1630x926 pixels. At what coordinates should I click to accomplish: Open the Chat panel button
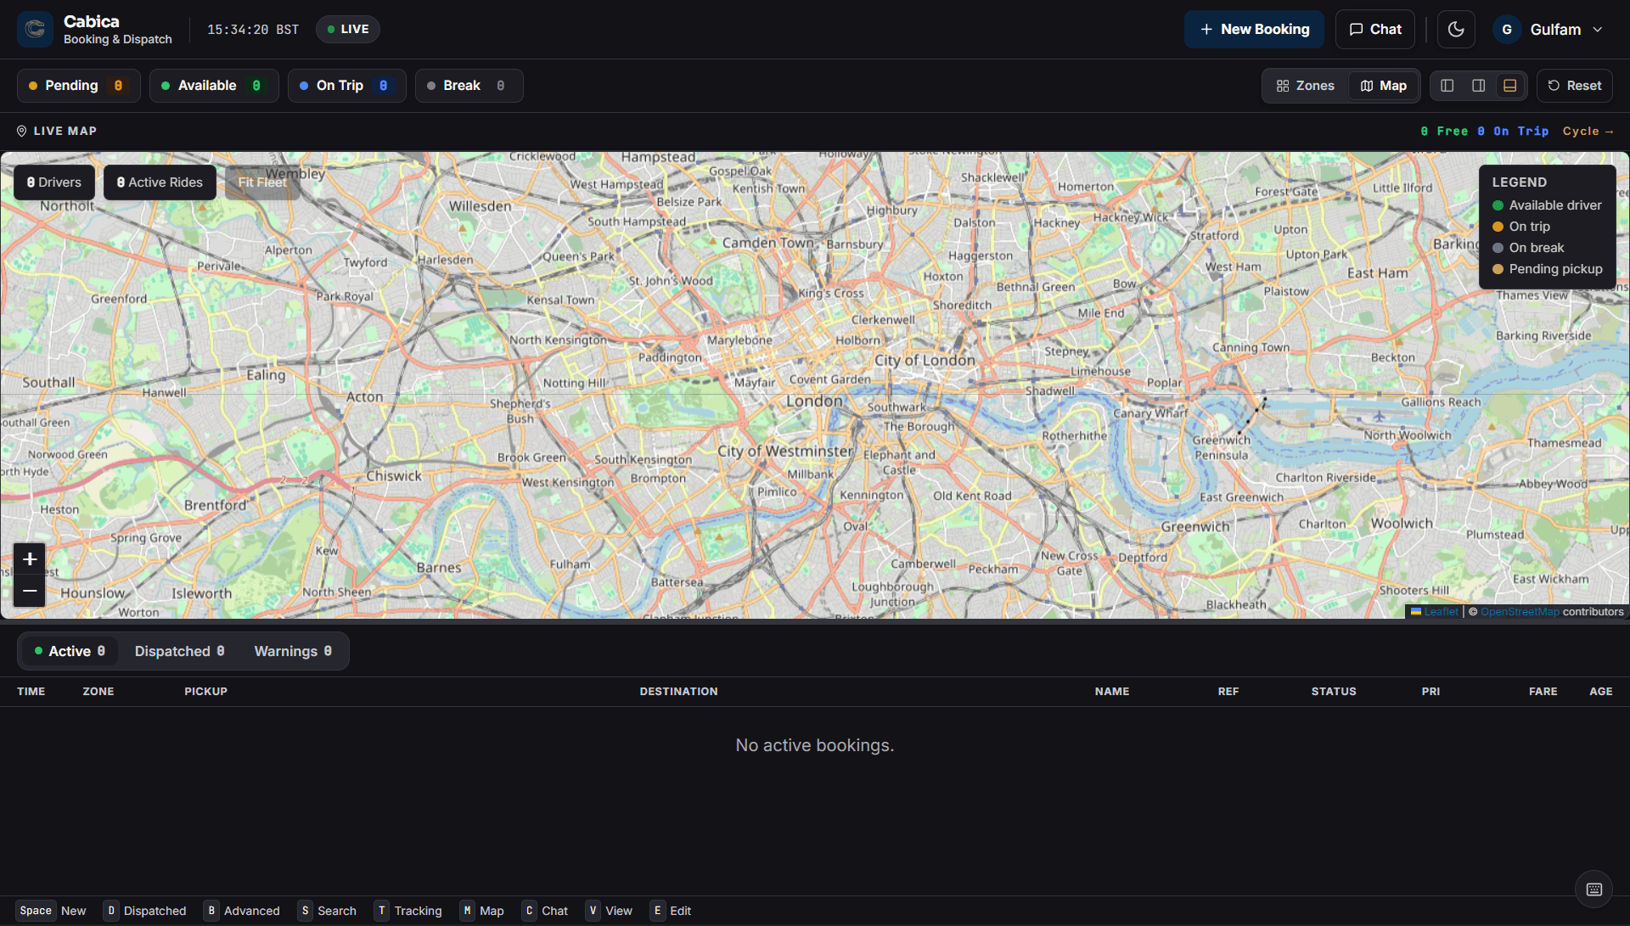tap(1375, 30)
